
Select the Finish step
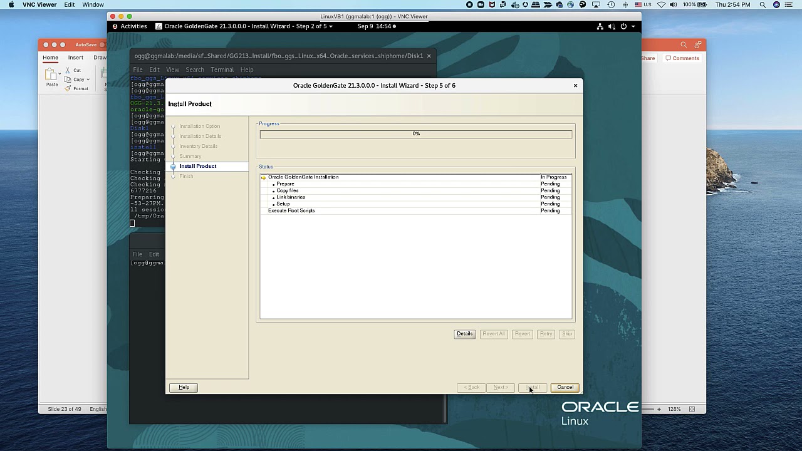(x=186, y=176)
